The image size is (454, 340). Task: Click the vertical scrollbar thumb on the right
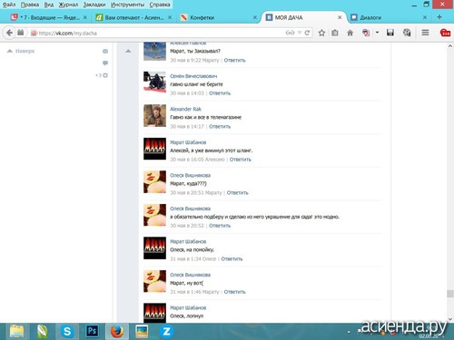click(450, 294)
